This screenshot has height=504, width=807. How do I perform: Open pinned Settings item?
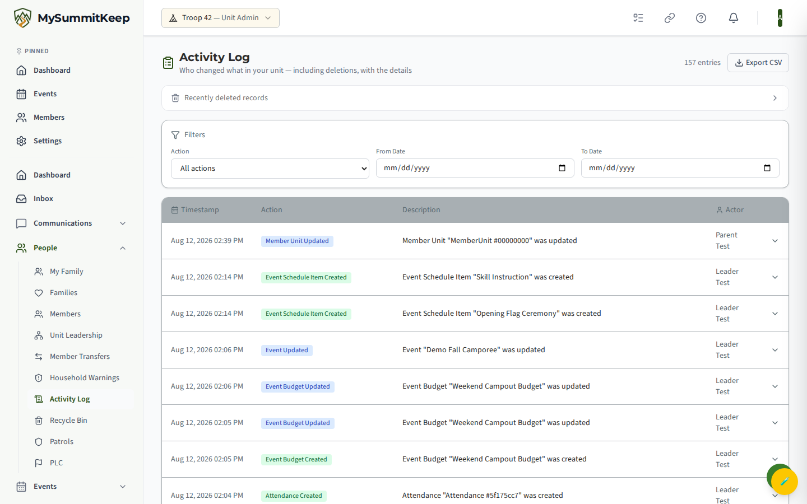[x=72, y=141]
